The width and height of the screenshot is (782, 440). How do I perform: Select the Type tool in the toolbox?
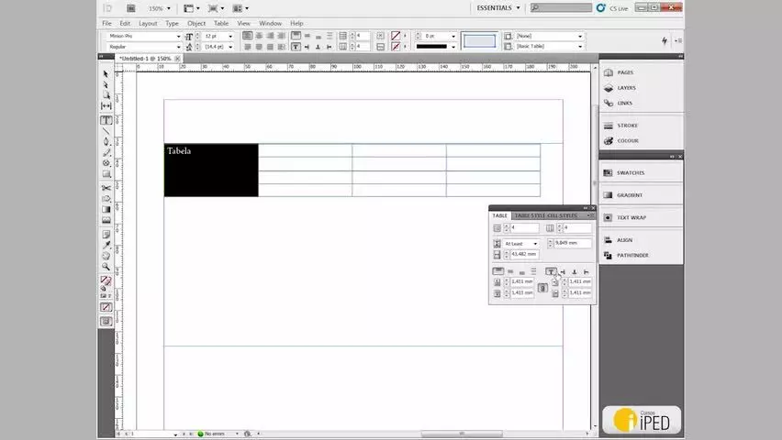(106, 121)
